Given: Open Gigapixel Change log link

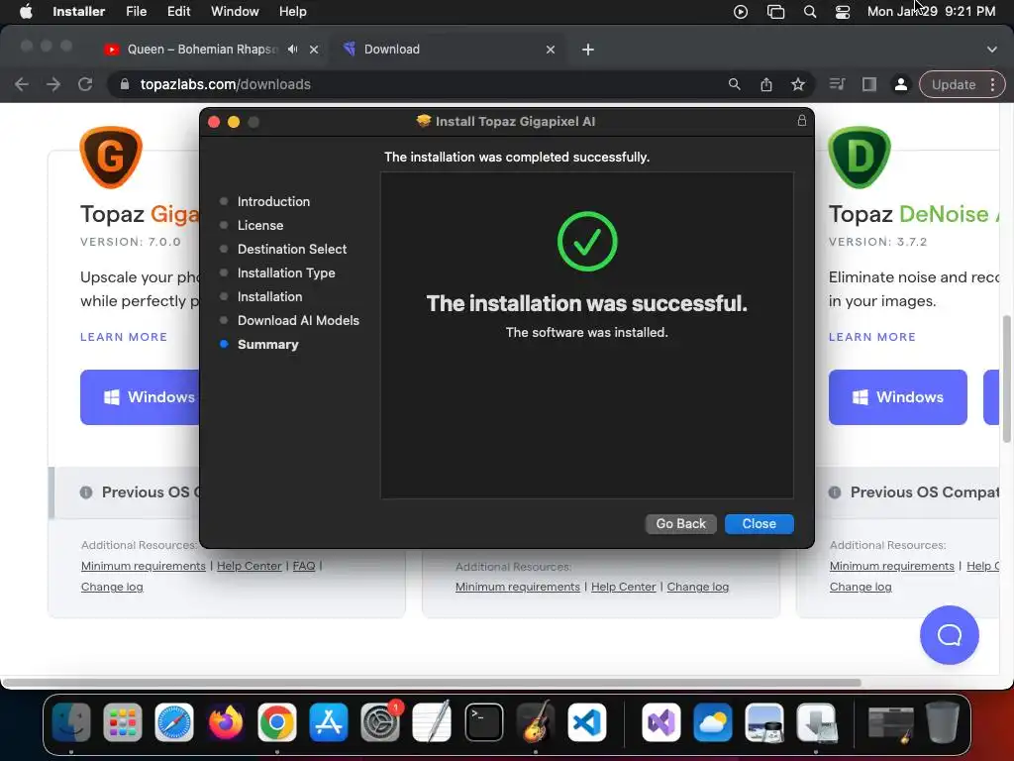Looking at the screenshot, I should point(112,587).
